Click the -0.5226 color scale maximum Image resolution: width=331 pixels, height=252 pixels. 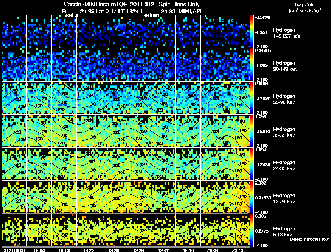click(263, 17)
